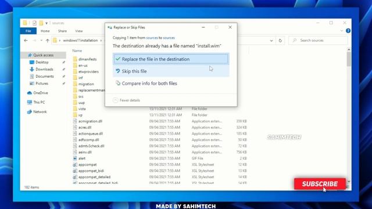Select actionqueue.dll file
This screenshot has height=209, width=372.
[x=91, y=134]
